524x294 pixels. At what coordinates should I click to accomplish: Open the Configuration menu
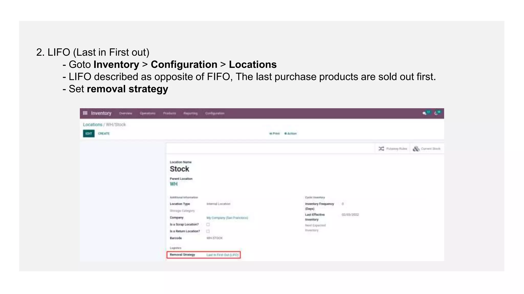coord(215,113)
